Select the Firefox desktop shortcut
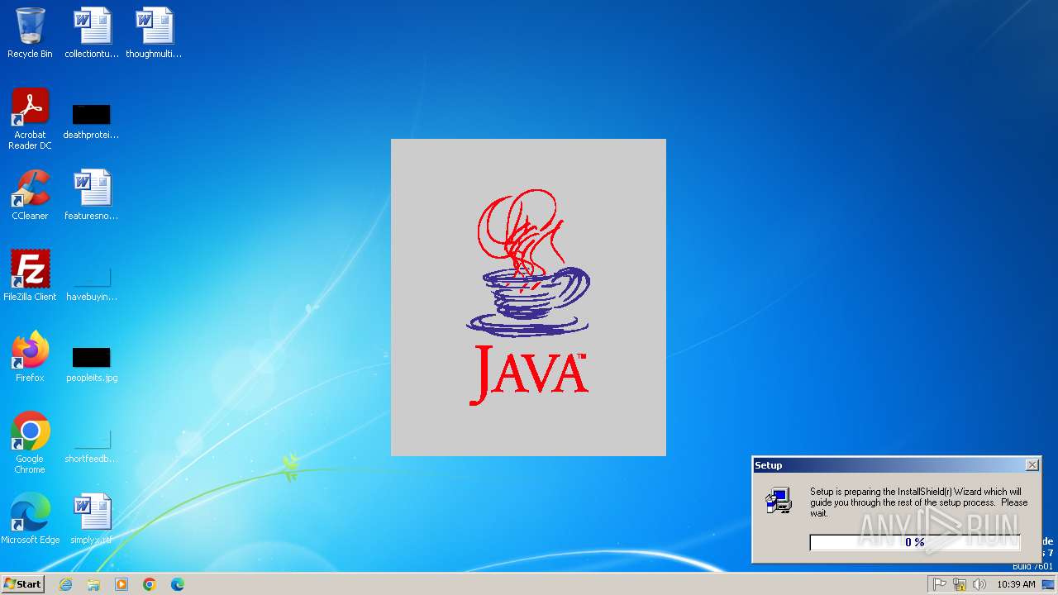 (x=30, y=357)
